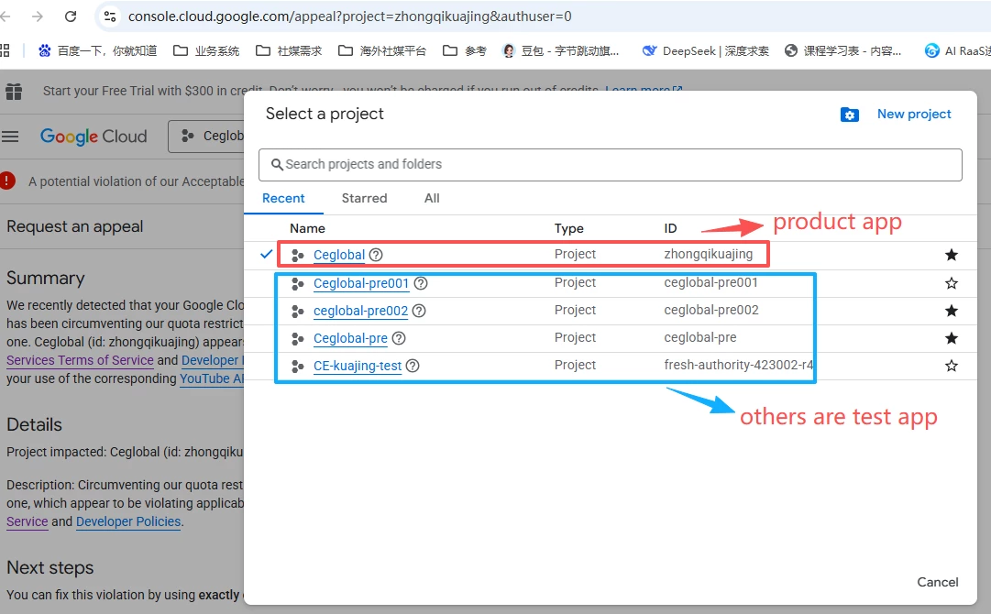Open the DeepSeek bookmark

(706, 50)
